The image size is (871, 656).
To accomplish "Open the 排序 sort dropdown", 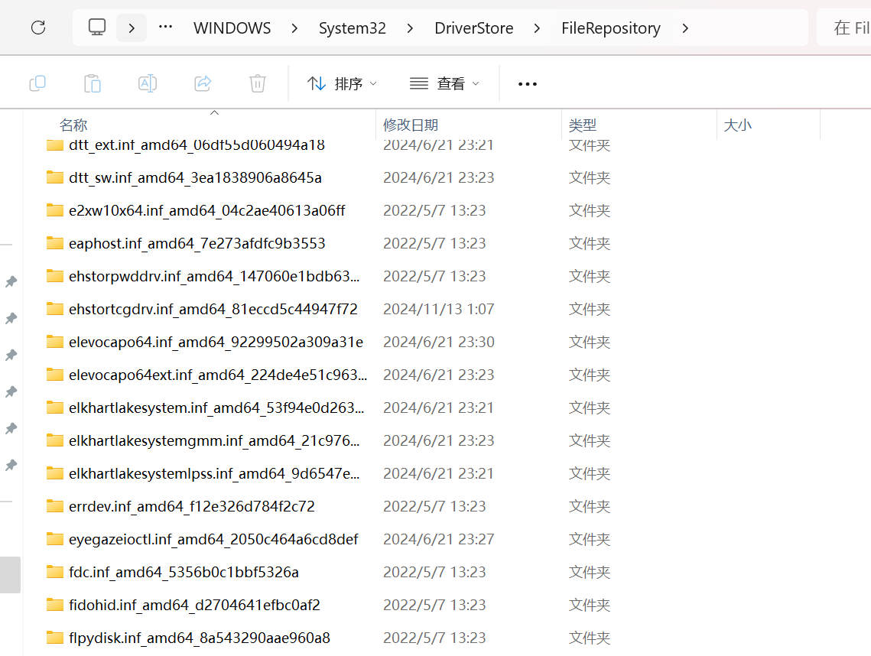I will tap(342, 83).
